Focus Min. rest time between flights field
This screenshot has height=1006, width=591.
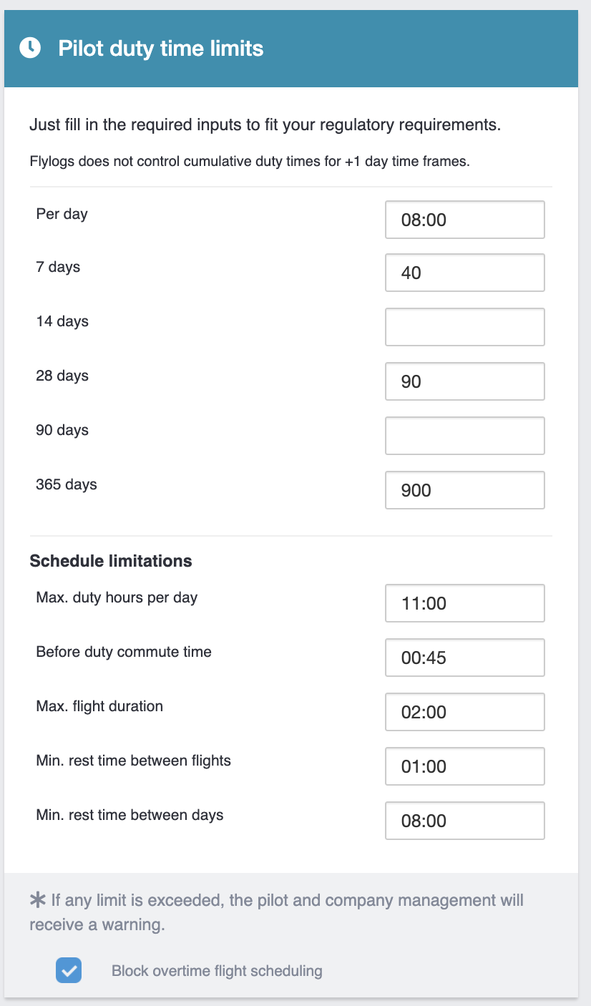464,766
